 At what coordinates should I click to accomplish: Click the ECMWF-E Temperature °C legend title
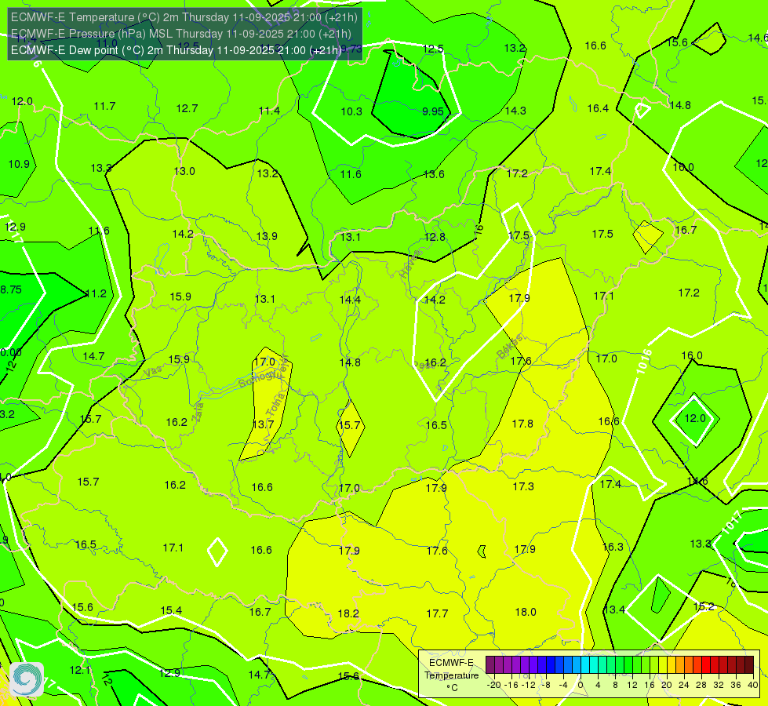451,675
